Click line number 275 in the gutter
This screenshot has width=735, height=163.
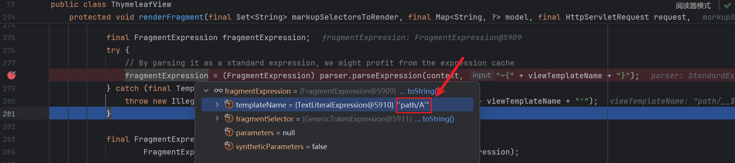pos(9,37)
